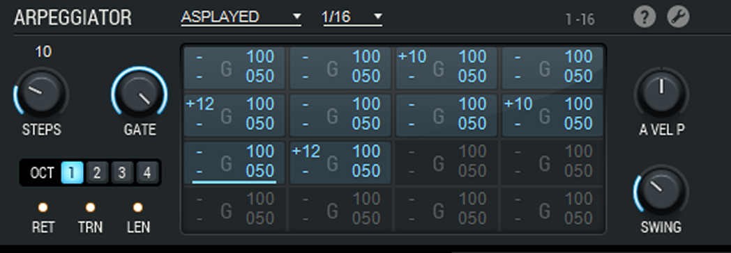Click velocity 100 in inactive step 15
Viewport: 731px width, 253px height.
[x=472, y=199]
